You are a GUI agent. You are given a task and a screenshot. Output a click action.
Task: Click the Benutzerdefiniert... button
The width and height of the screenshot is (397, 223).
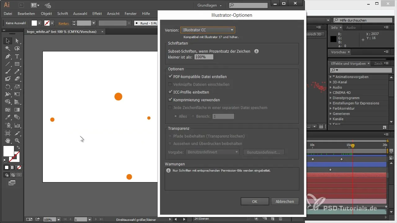pyautogui.click(x=264, y=152)
